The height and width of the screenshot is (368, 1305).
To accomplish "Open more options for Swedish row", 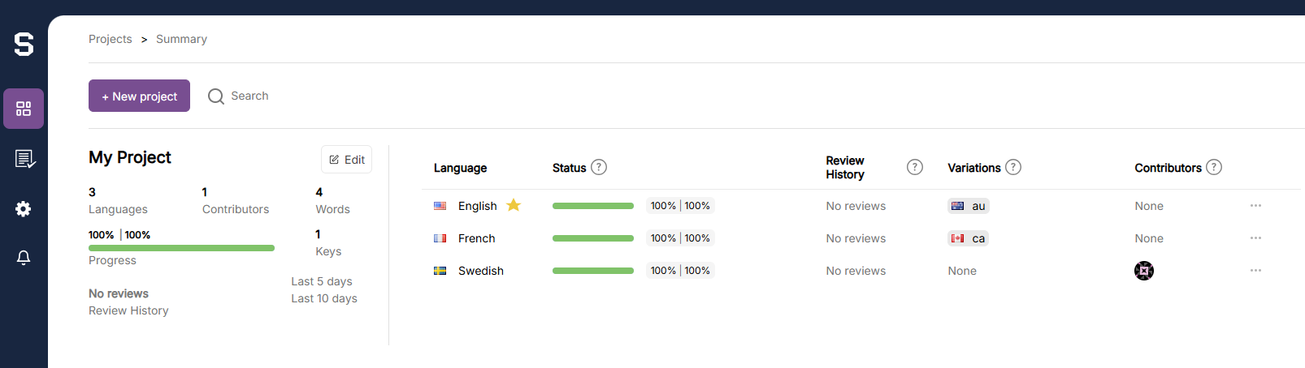I will [x=1255, y=271].
